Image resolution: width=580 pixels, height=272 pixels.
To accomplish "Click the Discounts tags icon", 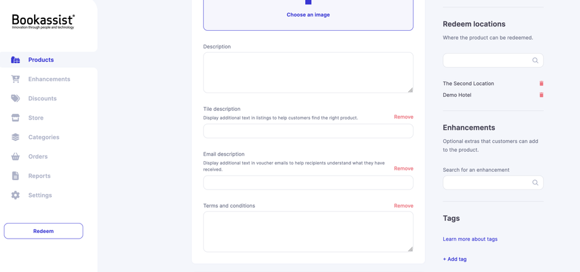I will [15, 98].
